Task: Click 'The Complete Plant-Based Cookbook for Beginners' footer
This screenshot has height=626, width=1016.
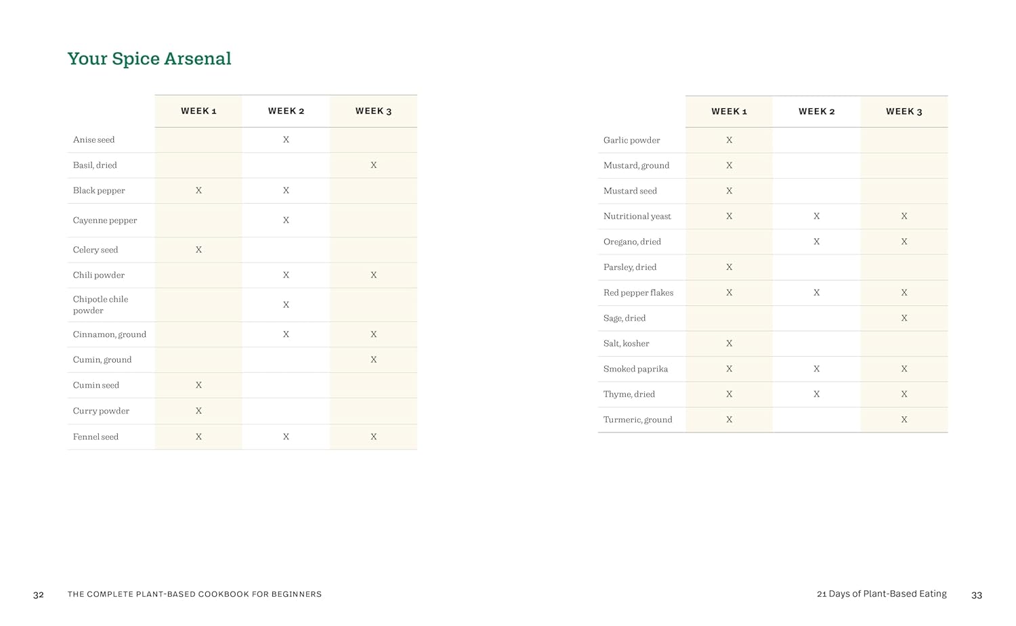Action: [194, 594]
